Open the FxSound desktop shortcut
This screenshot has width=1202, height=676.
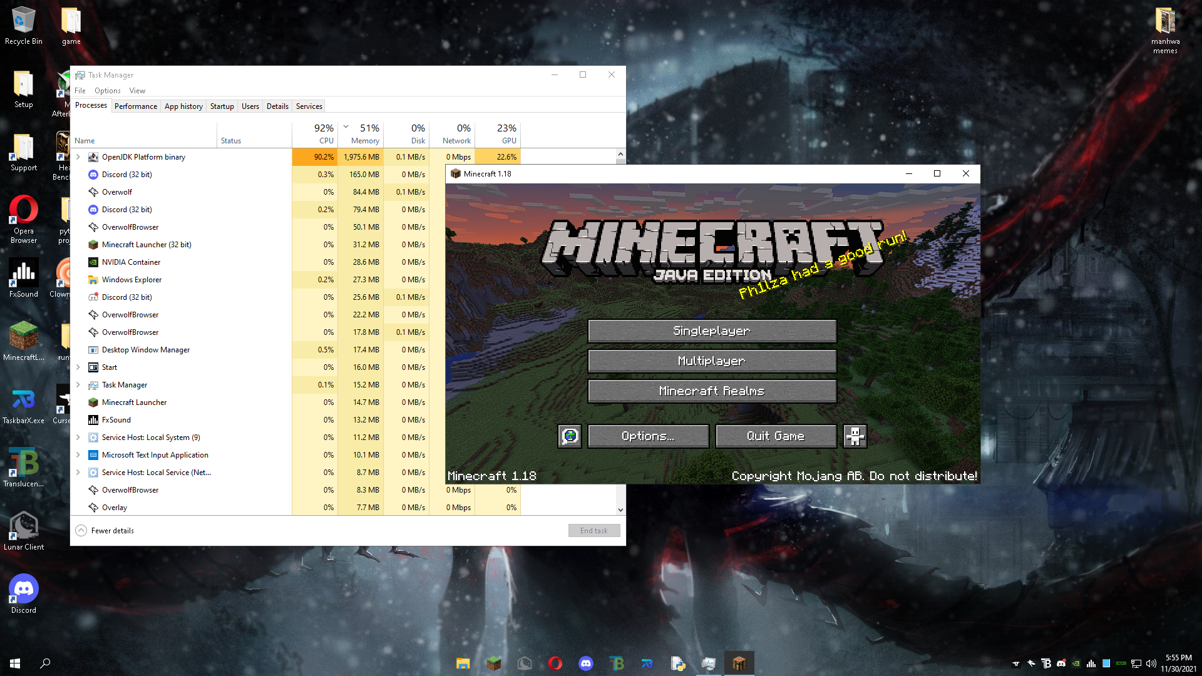(24, 274)
